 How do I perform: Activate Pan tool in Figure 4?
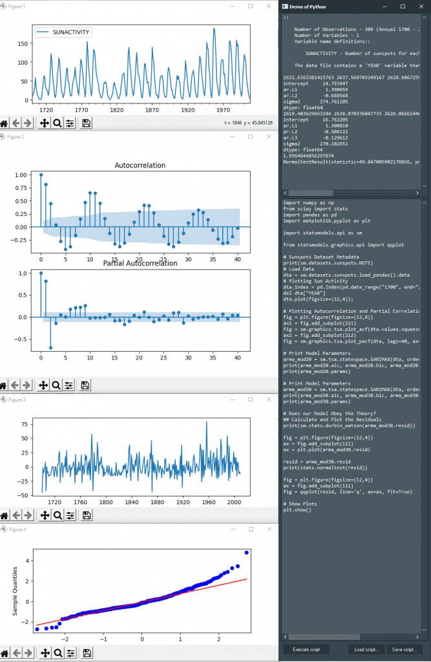tap(45, 653)
